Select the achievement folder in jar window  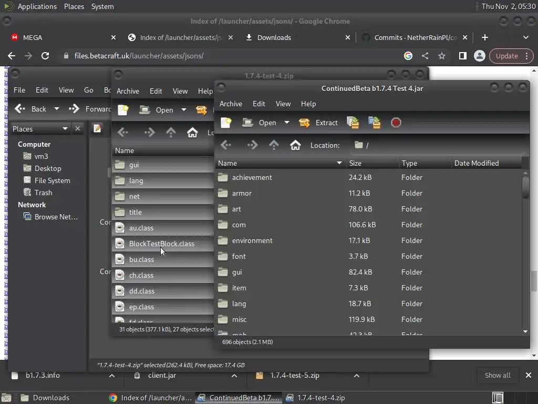369,178
